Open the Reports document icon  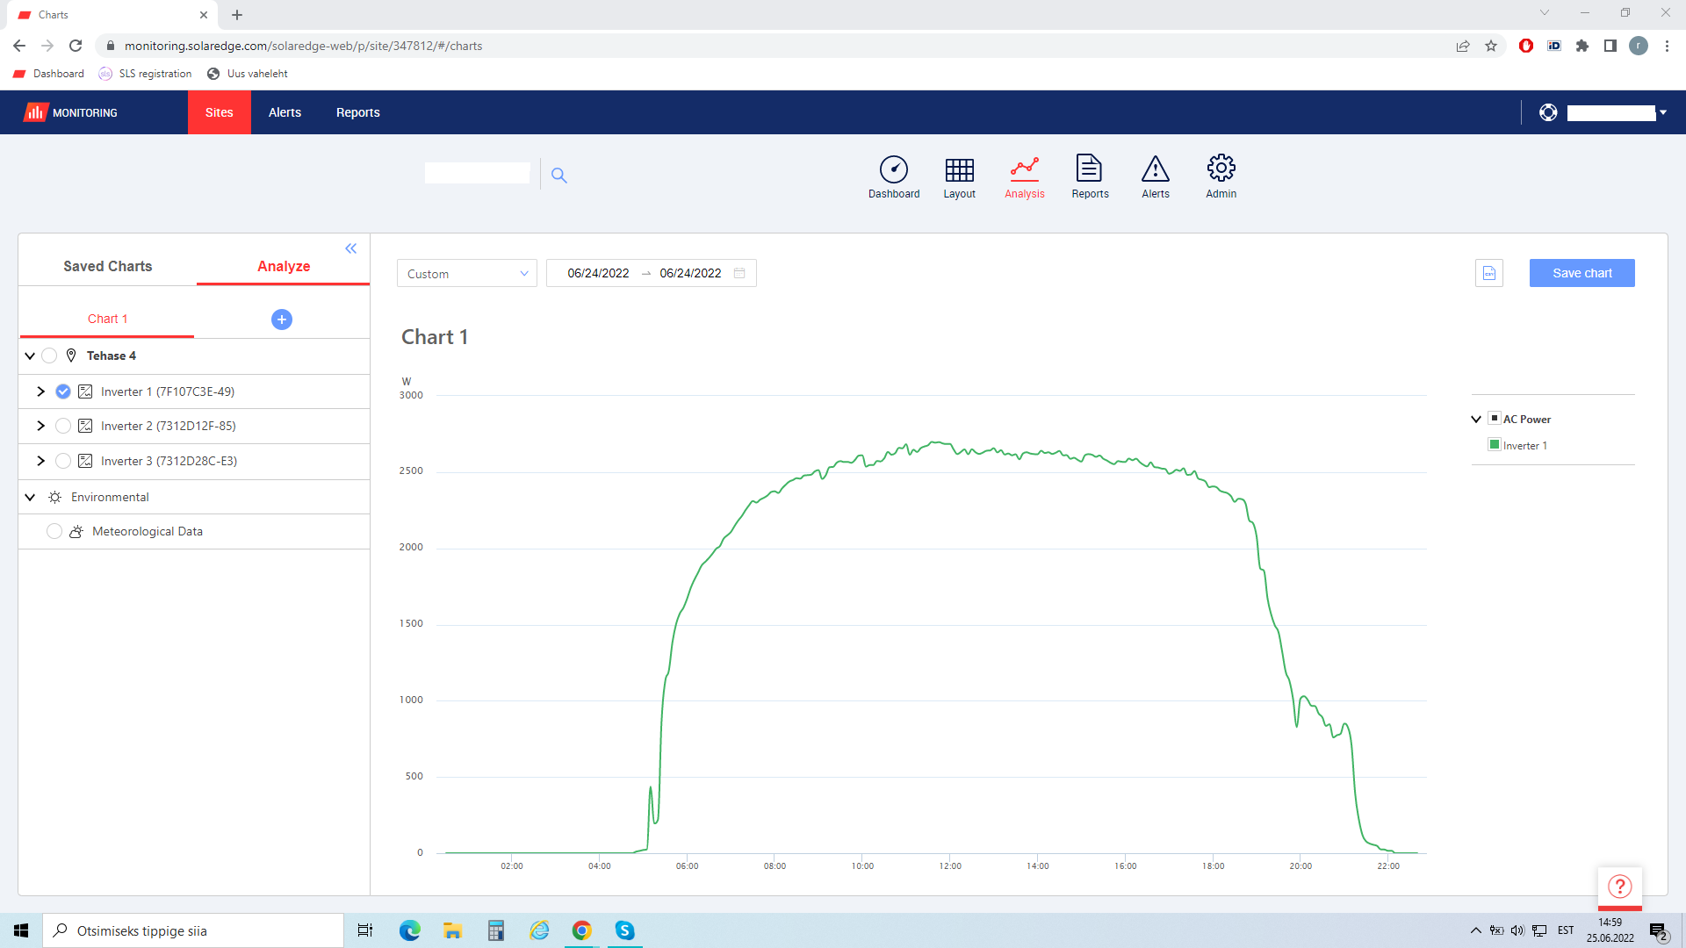click(1089, 169)
